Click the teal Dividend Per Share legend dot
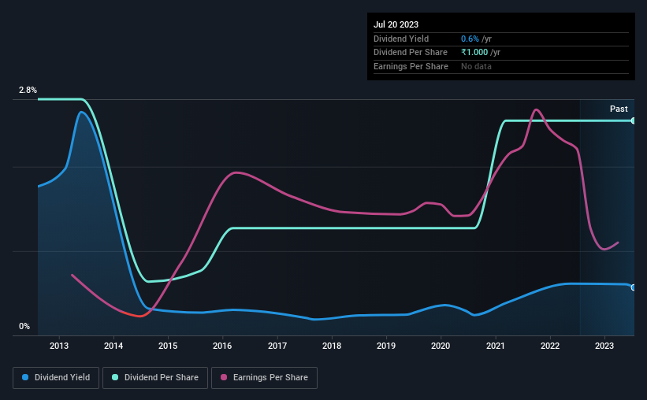Image resolution: width=647 pixels, height=400 pixels. [115, 377]
